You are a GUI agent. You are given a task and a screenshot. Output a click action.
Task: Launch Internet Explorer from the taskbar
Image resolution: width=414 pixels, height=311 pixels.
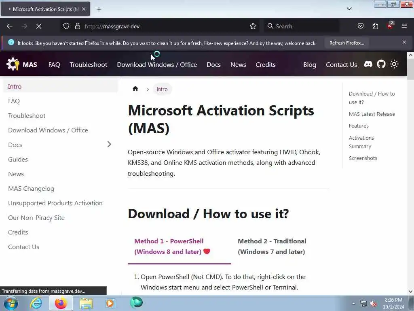pos(36,303)
